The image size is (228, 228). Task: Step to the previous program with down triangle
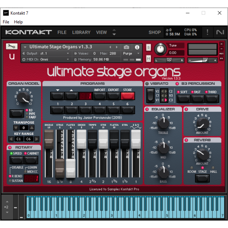(x=57, y=96)
